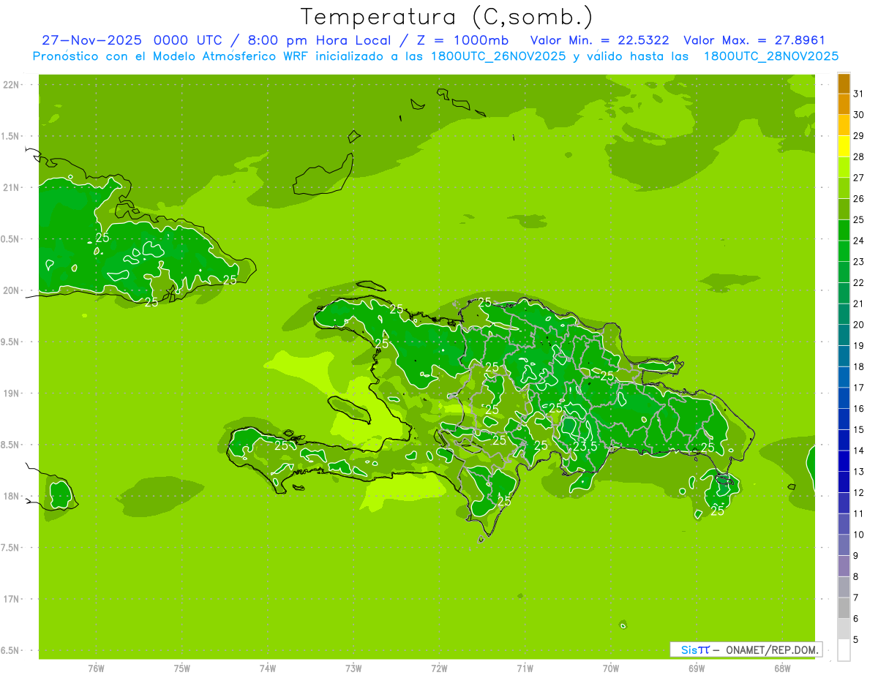
Task: Click the 1800UTC_28NOV2025 validity end time
Action: click(770, 56)
